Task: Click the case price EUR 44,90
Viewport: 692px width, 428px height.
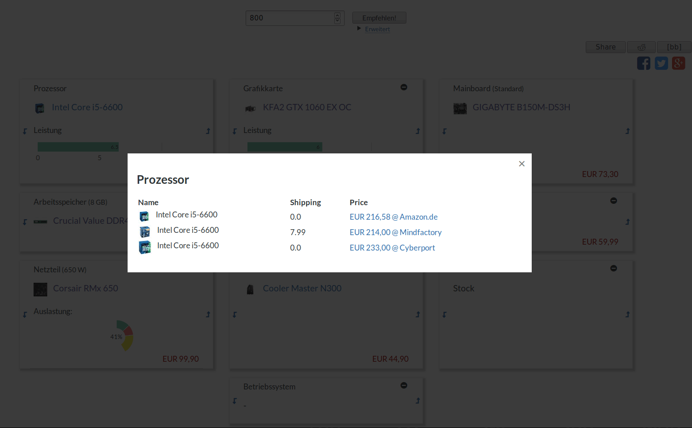Action: [x=390, y=359]
